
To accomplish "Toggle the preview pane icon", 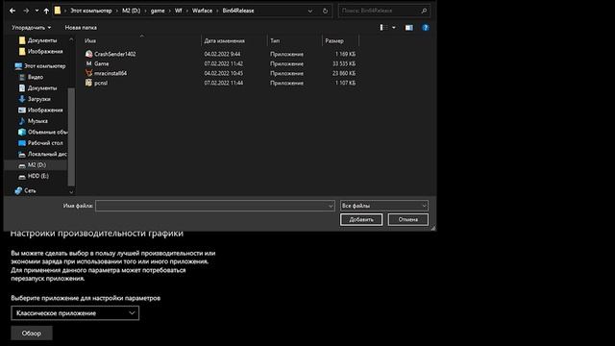I will [x=409, y=28].
